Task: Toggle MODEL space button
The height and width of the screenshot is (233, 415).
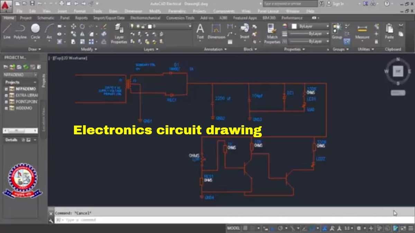Action: click(x=233, y=228)
